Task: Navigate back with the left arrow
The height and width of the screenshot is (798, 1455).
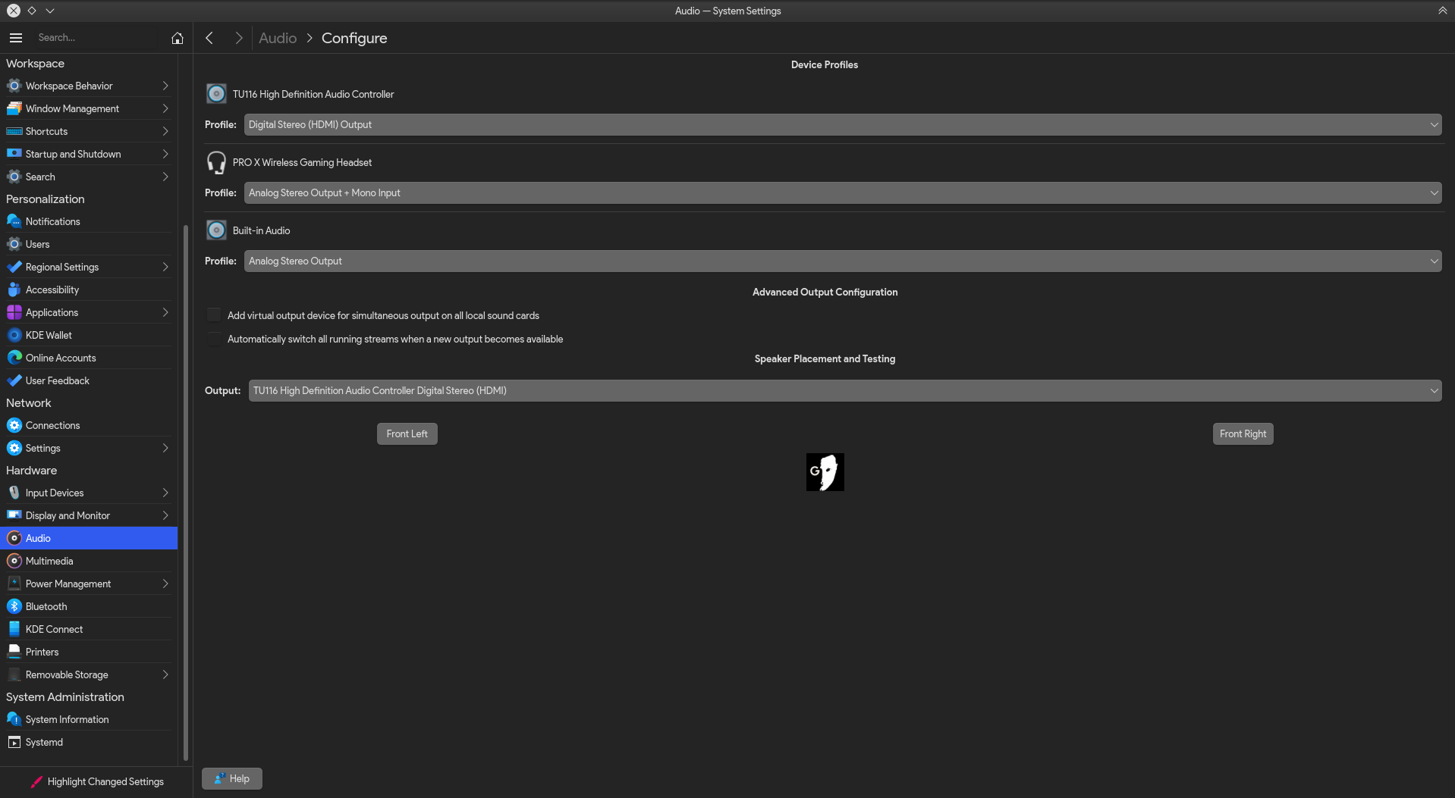Action: point(209,38)
